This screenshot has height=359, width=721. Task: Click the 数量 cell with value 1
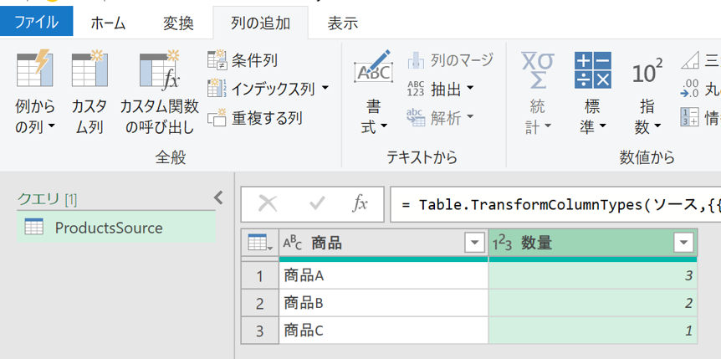point(593,331)
